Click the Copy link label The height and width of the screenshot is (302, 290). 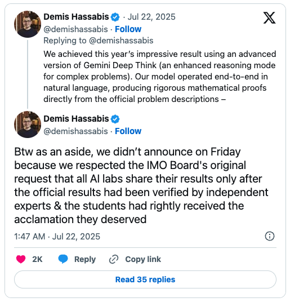click(x=143, y=259)
